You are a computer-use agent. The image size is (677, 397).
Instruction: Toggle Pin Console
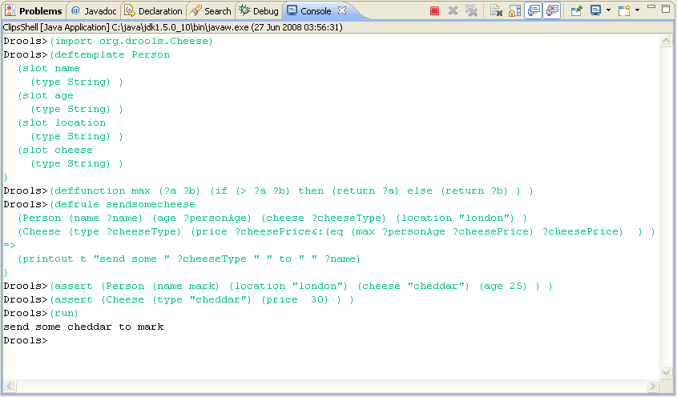(576, 11)
